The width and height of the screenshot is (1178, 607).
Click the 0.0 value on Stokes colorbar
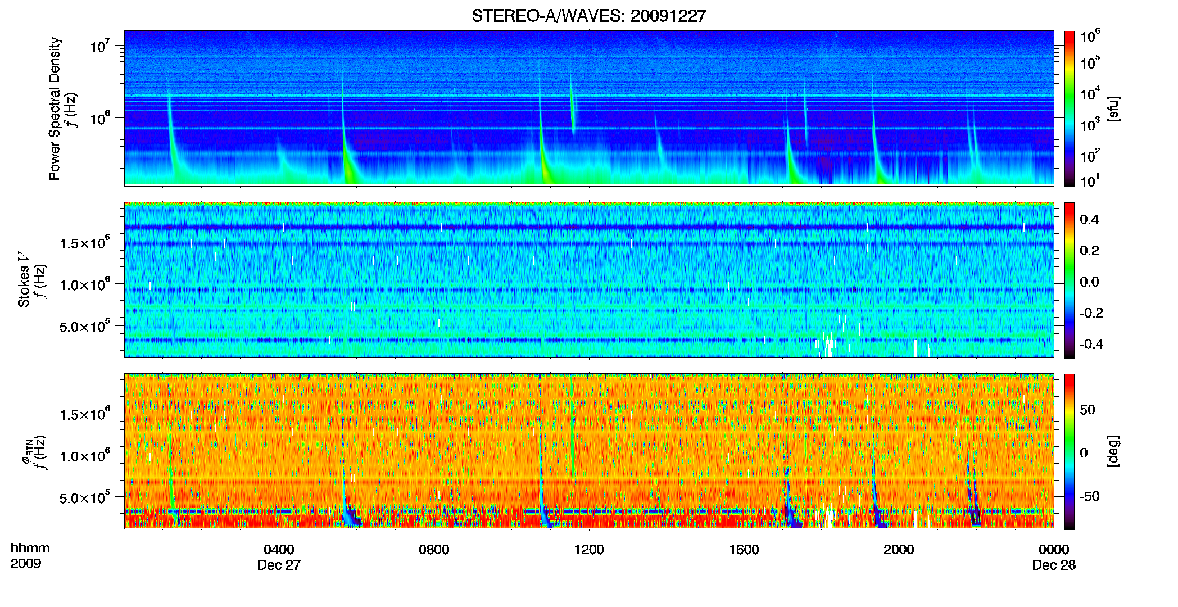(x=1089, y=282)
